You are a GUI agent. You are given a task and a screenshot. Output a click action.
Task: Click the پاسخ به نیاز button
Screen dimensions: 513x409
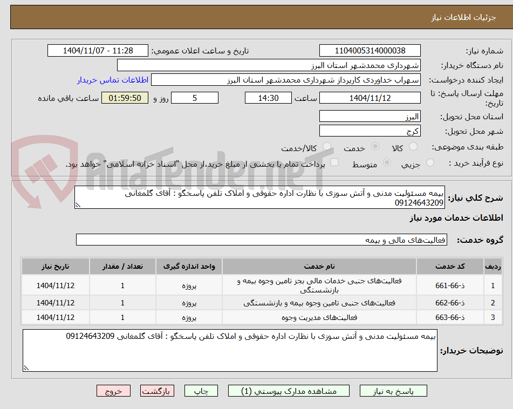tap(393, 391)
